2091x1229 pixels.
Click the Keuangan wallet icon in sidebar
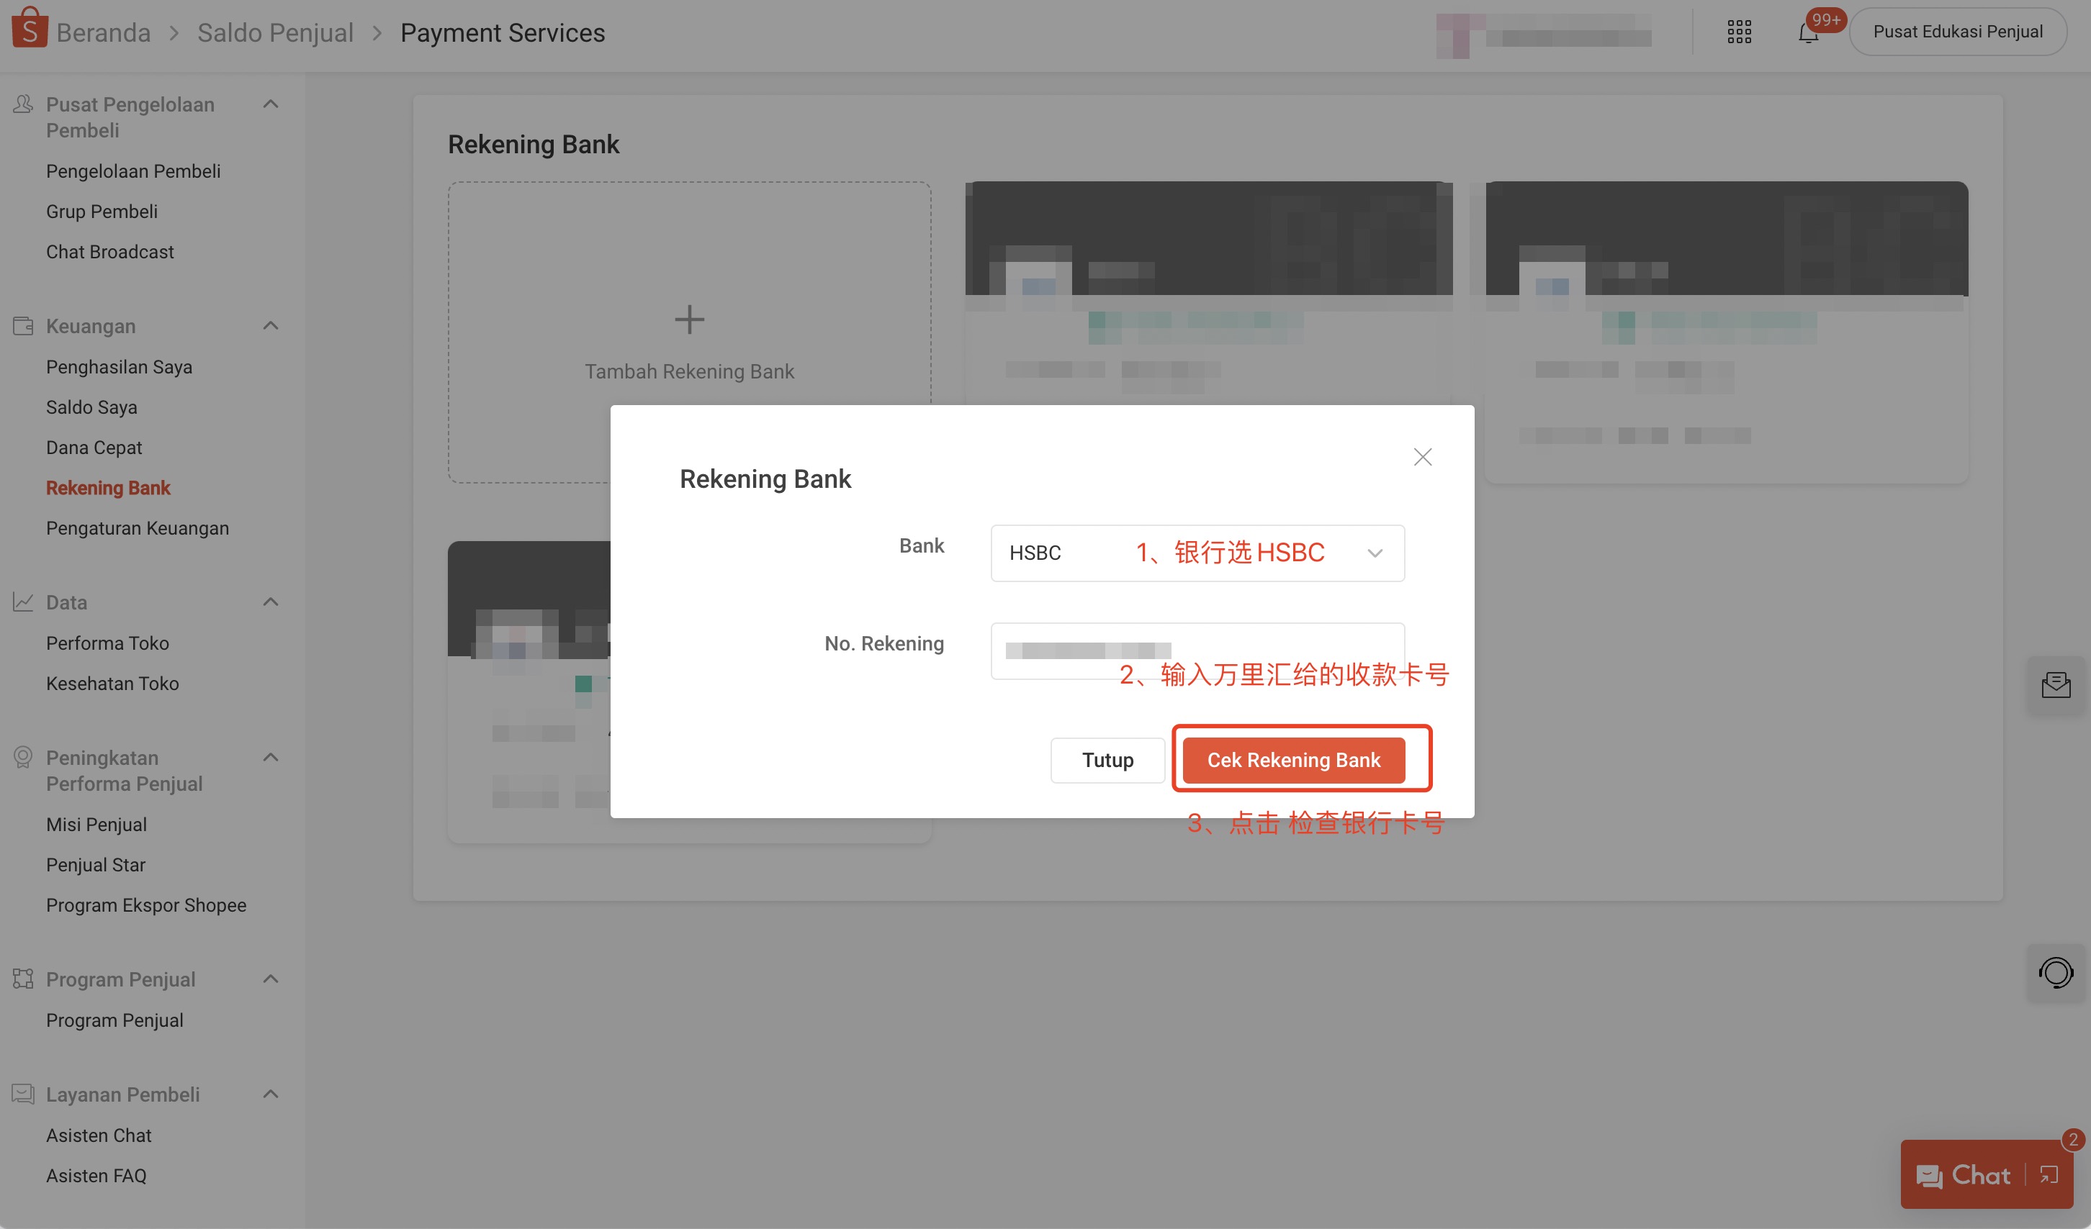(x=22, y=325)
